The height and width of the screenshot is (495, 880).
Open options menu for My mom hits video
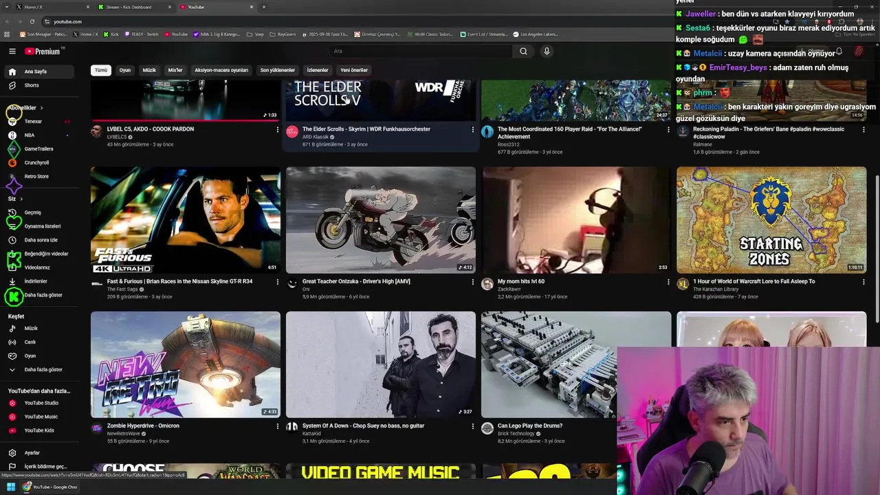(x=668, y=282)
